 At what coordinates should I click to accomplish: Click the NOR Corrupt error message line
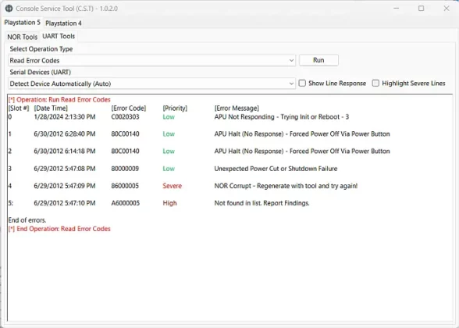coord(286,186)
